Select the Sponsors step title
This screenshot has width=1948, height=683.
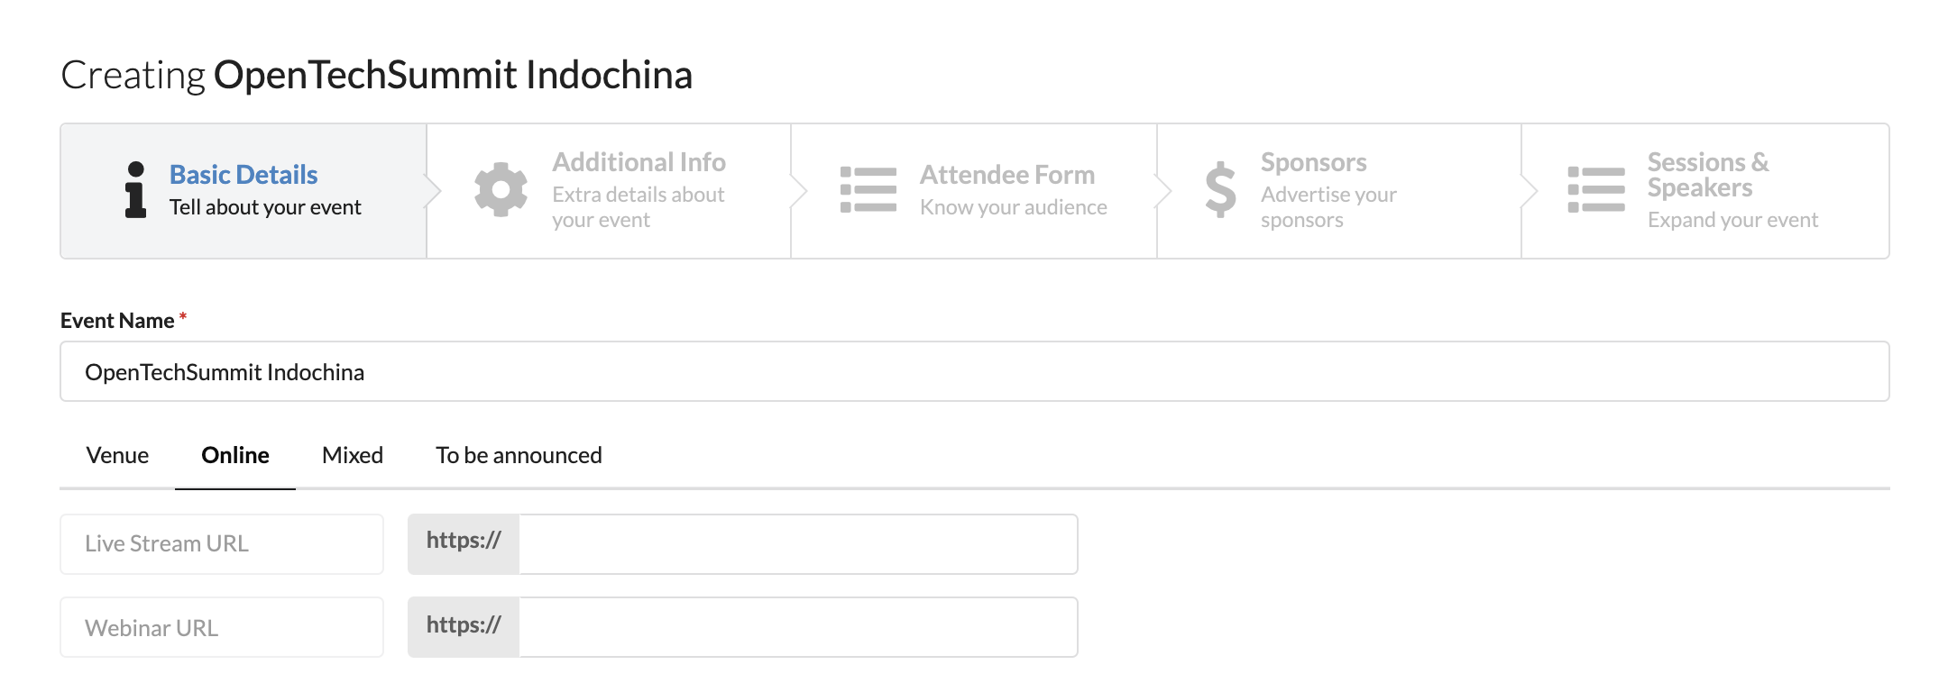pyautogui.click(x=1314, y=162)
